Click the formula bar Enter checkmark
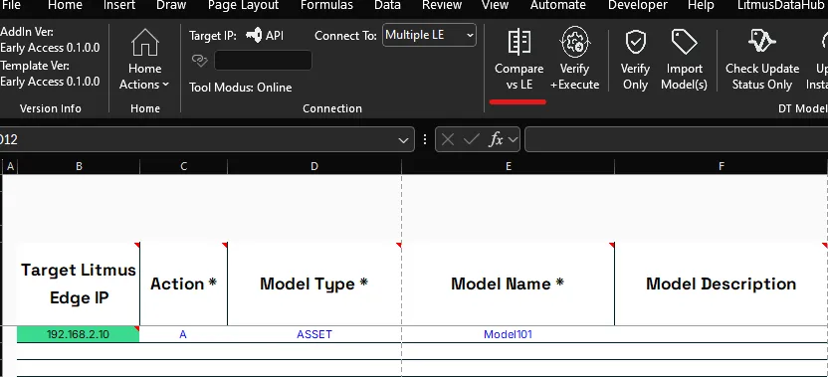This screenshot has width=828, height=377. 471,140
